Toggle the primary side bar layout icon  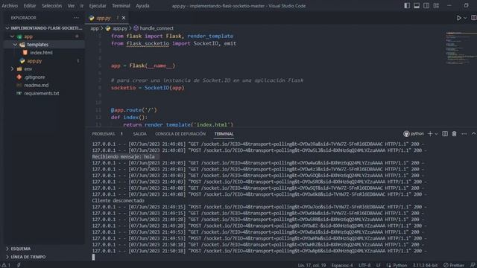tap(407, 5)
